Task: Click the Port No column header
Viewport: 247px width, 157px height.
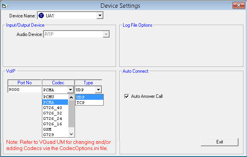Action: coord(24,83)
